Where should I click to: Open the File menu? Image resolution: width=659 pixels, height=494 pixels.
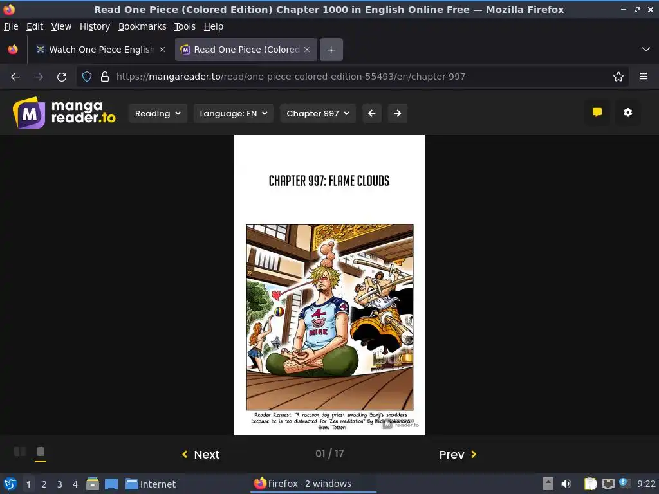11,26
